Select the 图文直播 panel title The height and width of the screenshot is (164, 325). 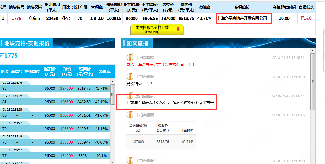[x=137, y=43]
